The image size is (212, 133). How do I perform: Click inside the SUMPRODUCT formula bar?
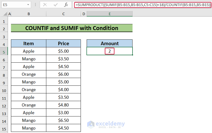[x=143, y=5]
